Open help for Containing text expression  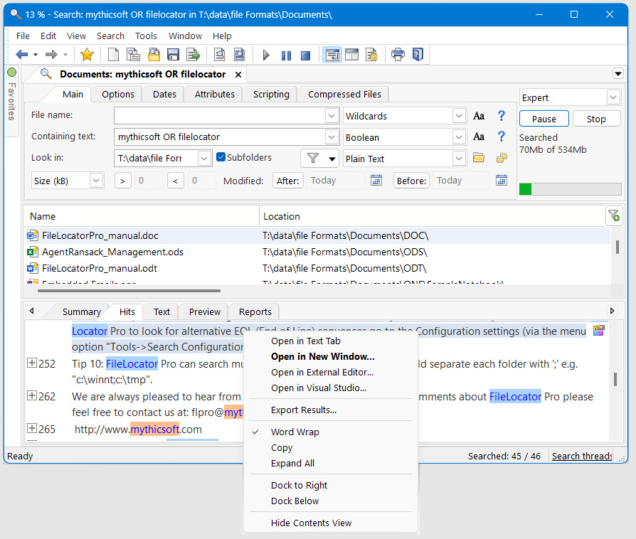[x=502, y=137]
